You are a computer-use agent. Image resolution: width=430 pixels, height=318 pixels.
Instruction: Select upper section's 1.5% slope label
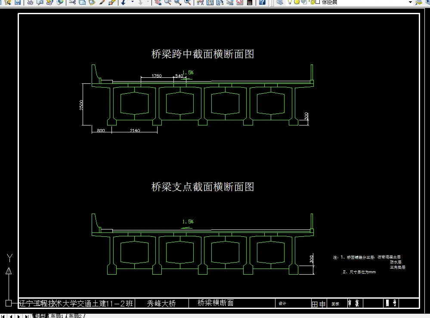pyautogui.click(x=188, y=73)
